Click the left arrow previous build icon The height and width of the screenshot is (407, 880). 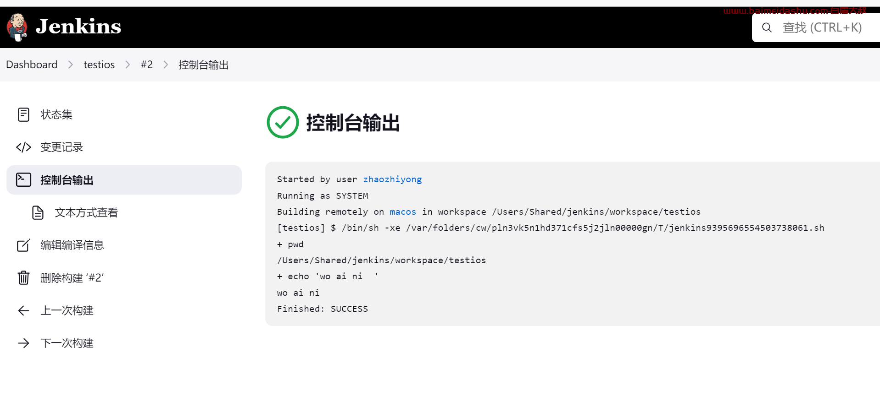point(23,311)
